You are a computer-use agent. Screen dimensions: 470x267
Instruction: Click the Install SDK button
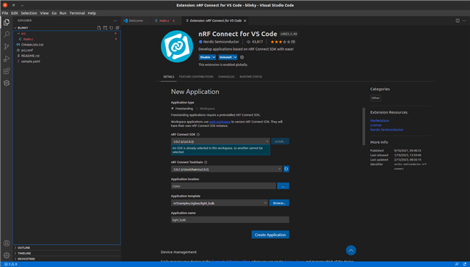280,142
